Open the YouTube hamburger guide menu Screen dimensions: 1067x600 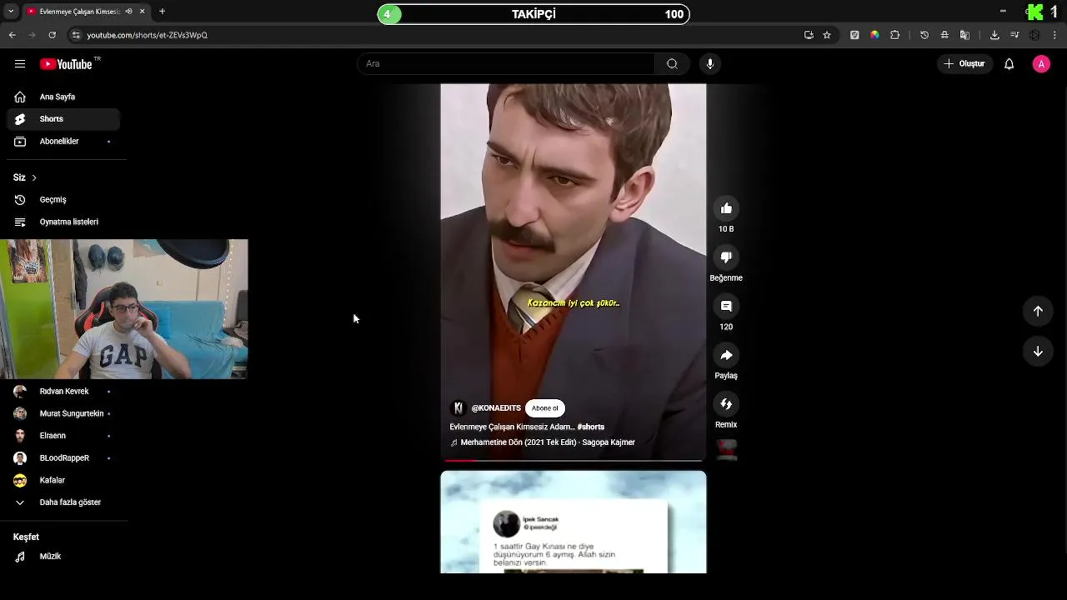(20, 64)
